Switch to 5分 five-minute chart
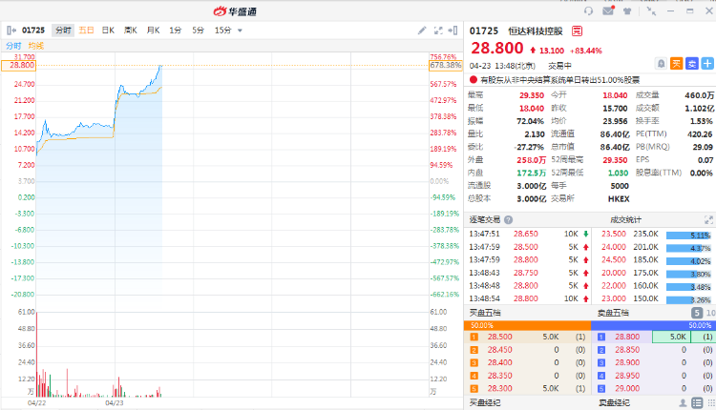 pos(198,31)
